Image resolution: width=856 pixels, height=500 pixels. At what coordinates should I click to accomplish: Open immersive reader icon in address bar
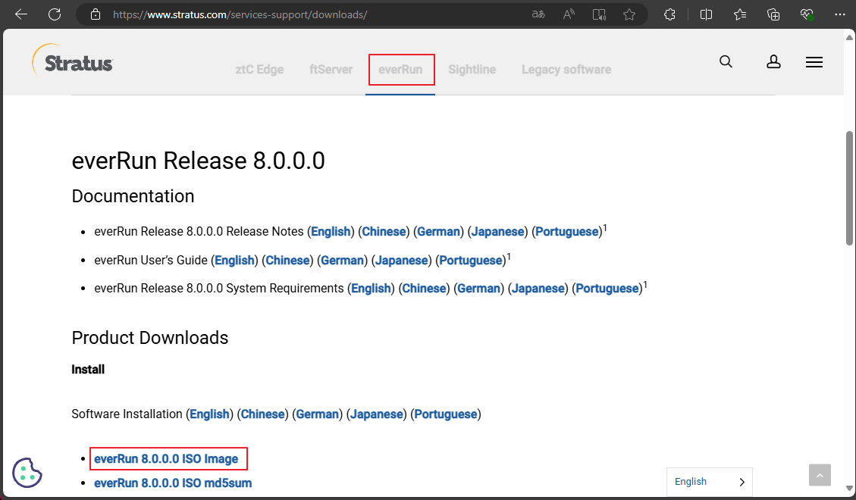coord(599,14)
